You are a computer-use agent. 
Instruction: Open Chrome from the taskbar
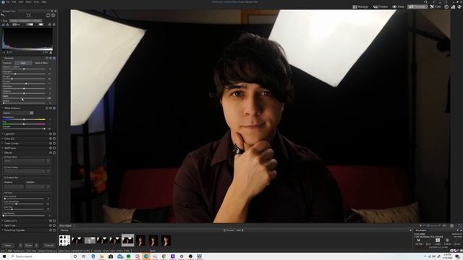click(164, 256)
